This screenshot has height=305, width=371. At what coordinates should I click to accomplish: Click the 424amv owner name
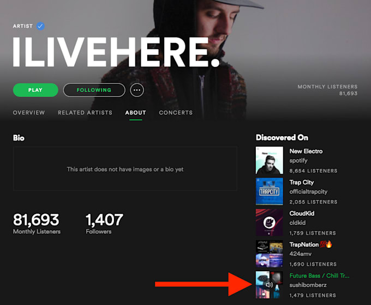coord(300,254)
